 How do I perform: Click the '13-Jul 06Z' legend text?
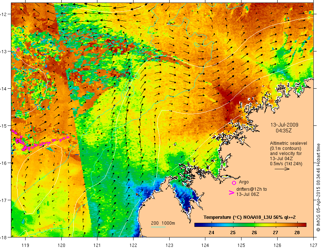248,194
